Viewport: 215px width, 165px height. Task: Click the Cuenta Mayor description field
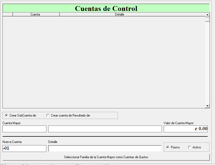click(105, 129)
